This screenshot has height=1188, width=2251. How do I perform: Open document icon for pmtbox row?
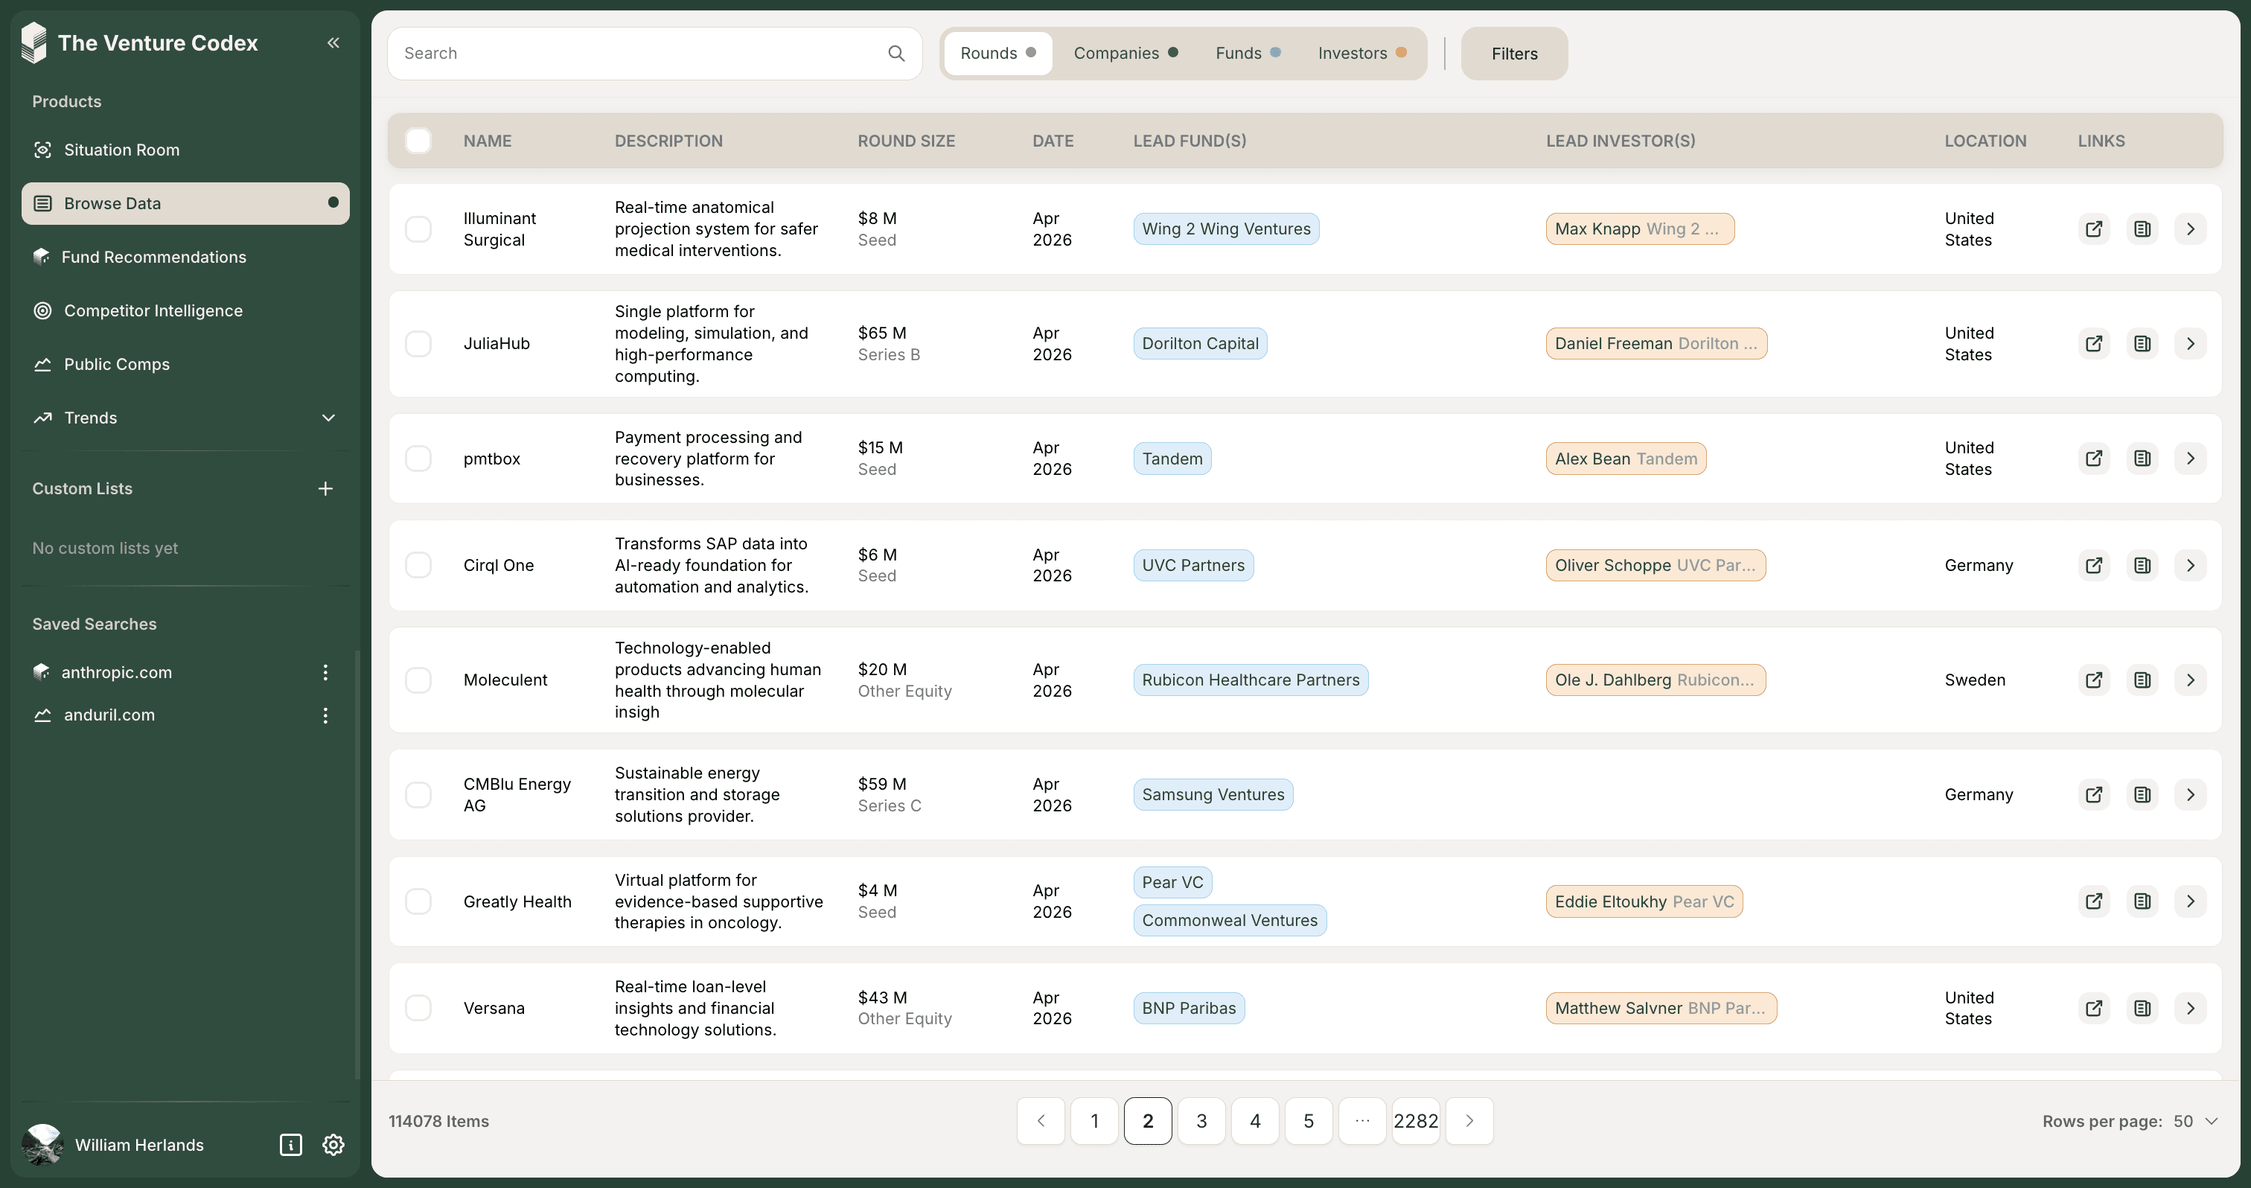point(2142,459)
